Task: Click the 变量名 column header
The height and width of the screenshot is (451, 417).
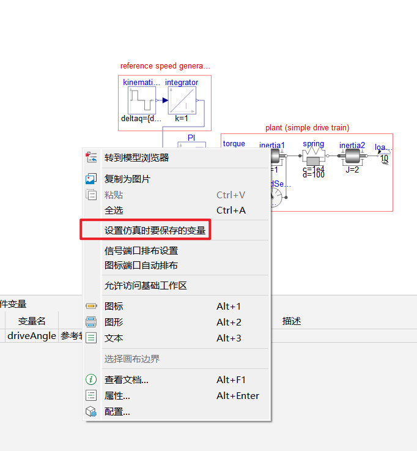Action: coord(32,321)
